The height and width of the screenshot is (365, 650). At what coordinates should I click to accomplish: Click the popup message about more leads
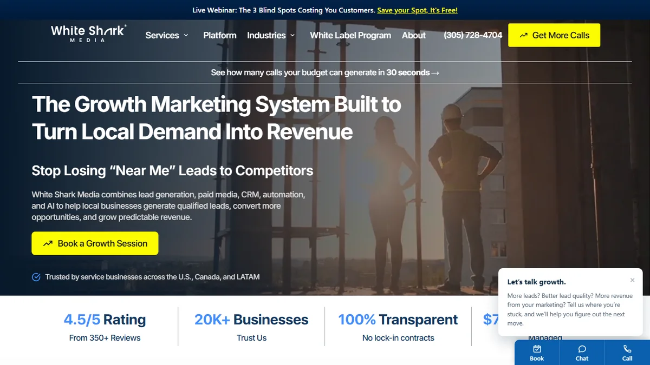click(570, 310)
